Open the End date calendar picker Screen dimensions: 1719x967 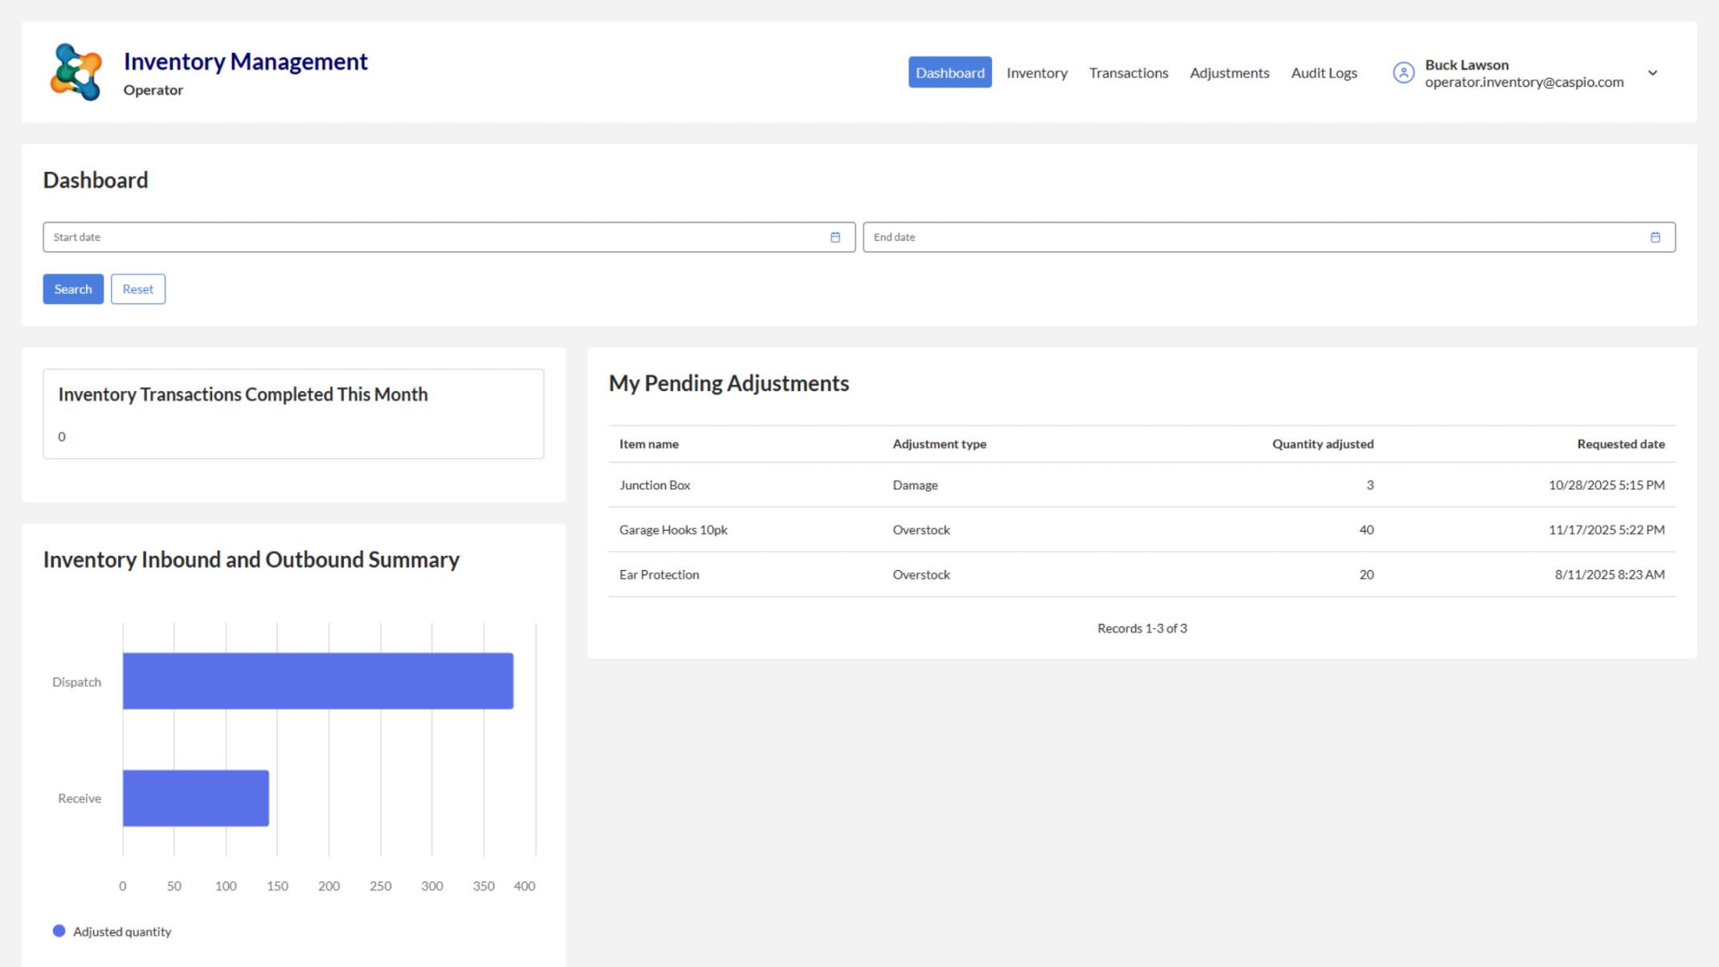coord(1655,237)
